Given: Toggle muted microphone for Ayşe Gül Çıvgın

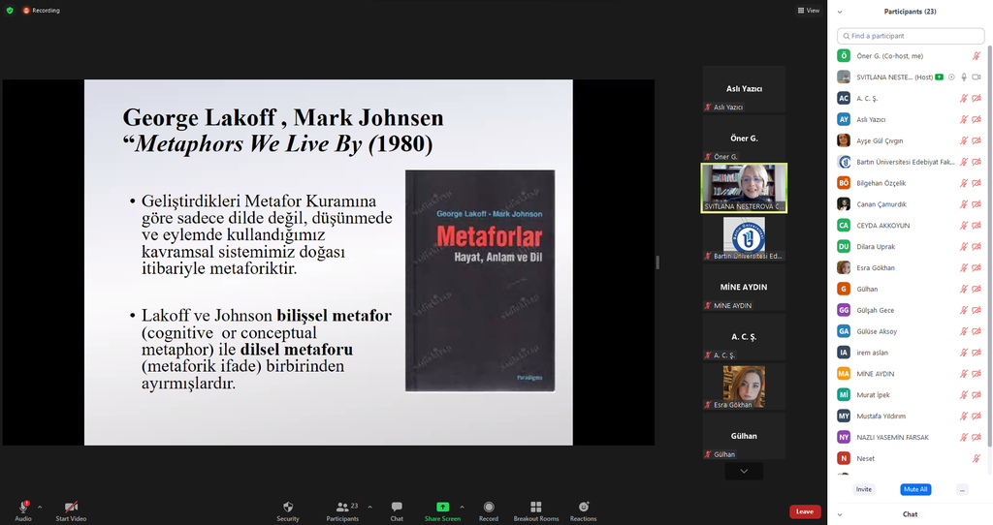Looking at the screenshot, I should click(964, 140).
